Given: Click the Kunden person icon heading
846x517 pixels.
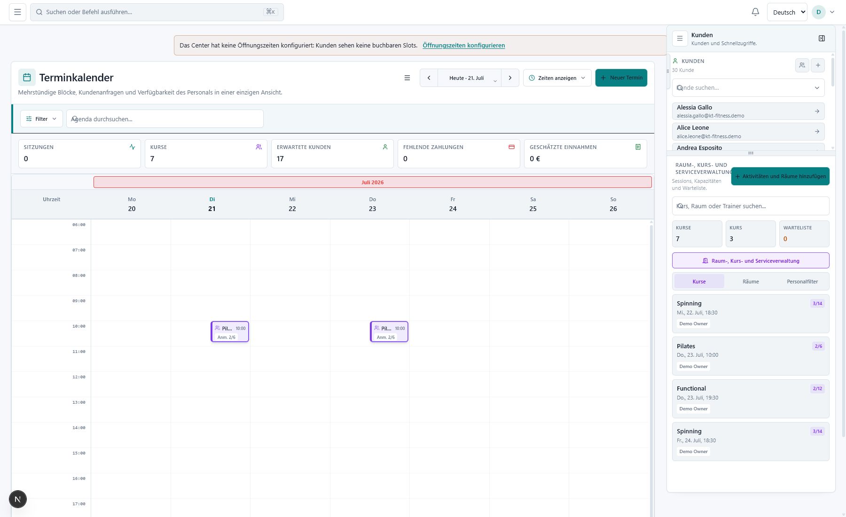Looking at the screenshot, I should coord(675,61).
